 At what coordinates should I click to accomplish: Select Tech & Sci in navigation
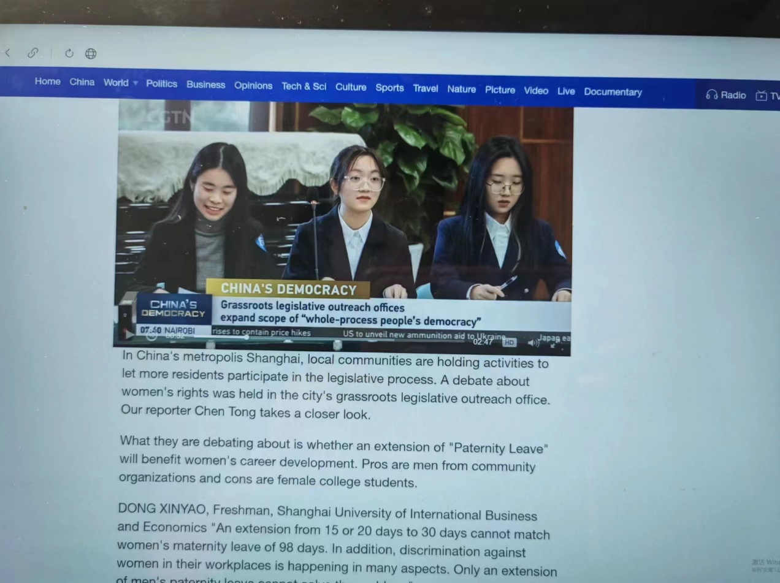(304, 86)
